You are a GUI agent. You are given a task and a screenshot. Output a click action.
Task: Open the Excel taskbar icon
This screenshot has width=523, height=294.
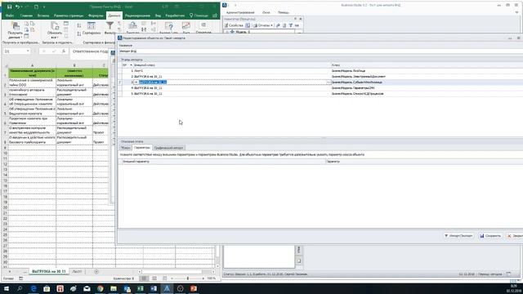pos(141,288)
